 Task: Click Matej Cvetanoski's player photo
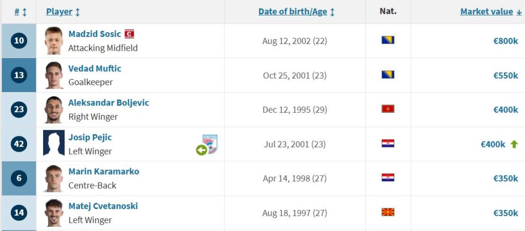[54, 213]
